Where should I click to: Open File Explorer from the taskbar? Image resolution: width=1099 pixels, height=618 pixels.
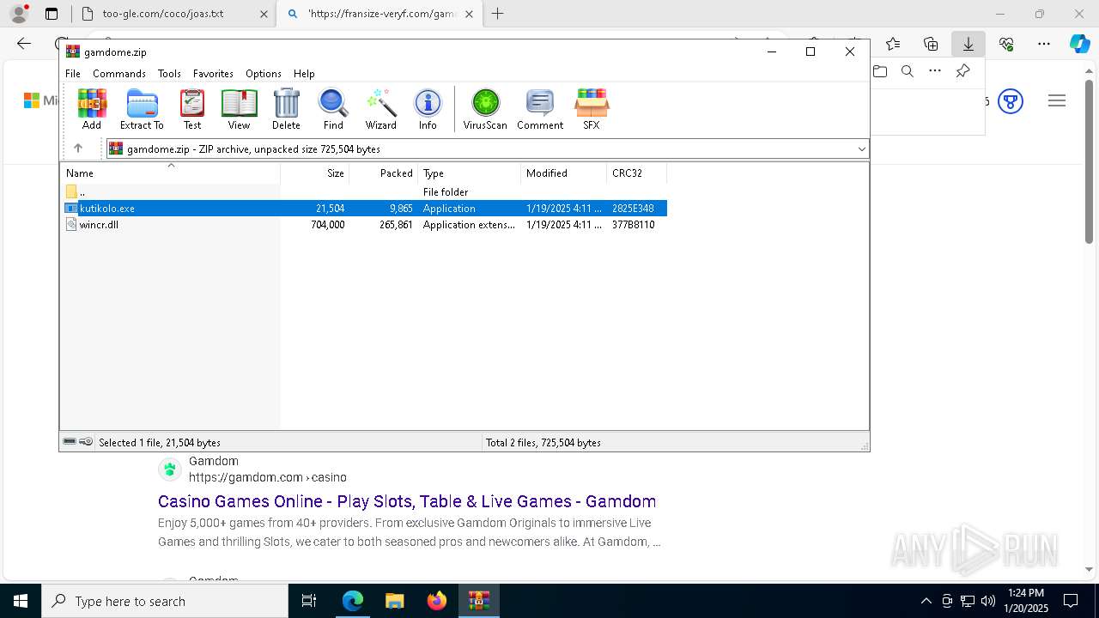point(394,601)
